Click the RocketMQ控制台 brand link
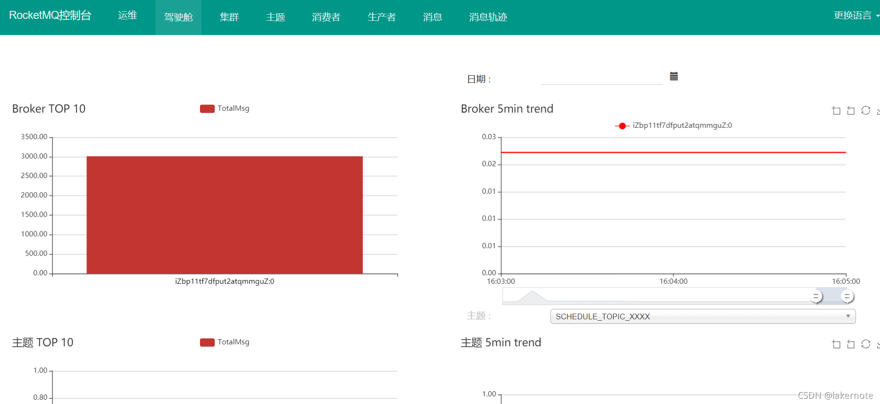The image size is (880, 404). pyautogui.click(x=50, y=15)
